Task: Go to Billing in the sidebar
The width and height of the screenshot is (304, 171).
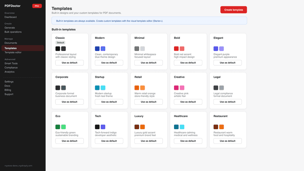Action: (8, 90)
